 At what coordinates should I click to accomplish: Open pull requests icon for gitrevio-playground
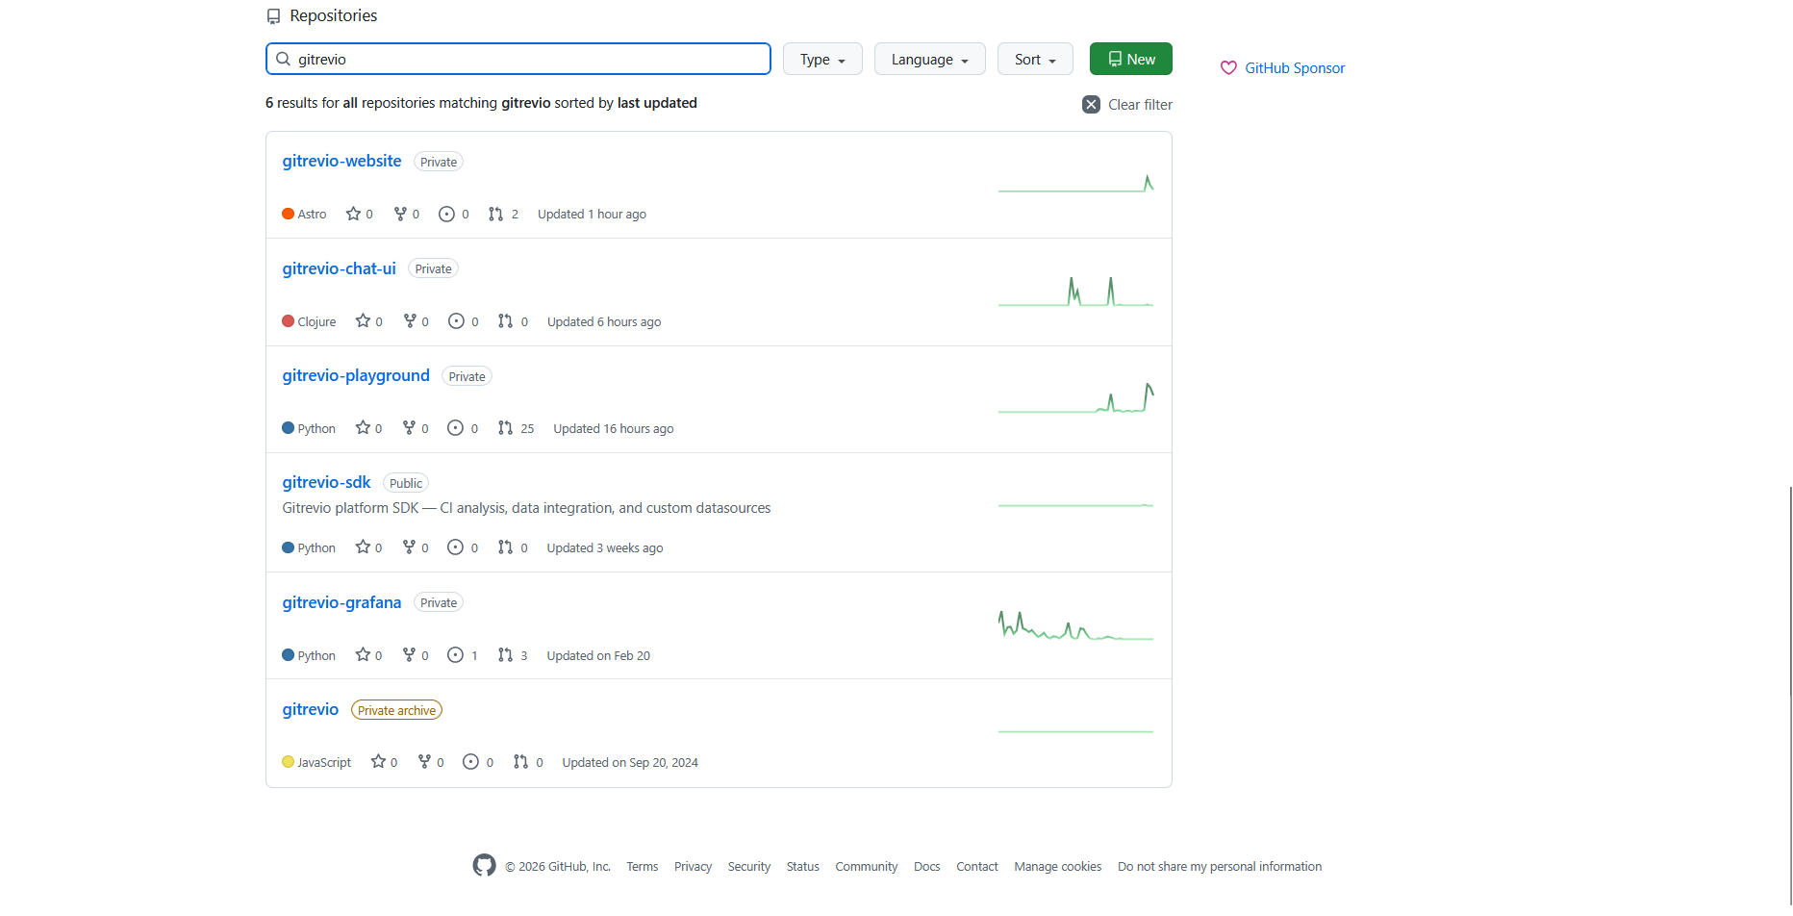(505, 427)
